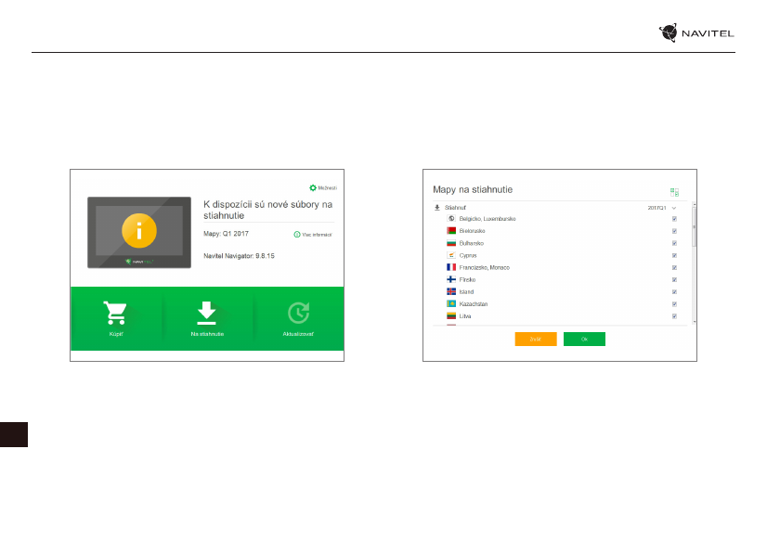Image resolution: width=780 pixels, height=552 pixels.
Task: Uncheck the Bielorusko map checkbox
Action: click(674, 231)
